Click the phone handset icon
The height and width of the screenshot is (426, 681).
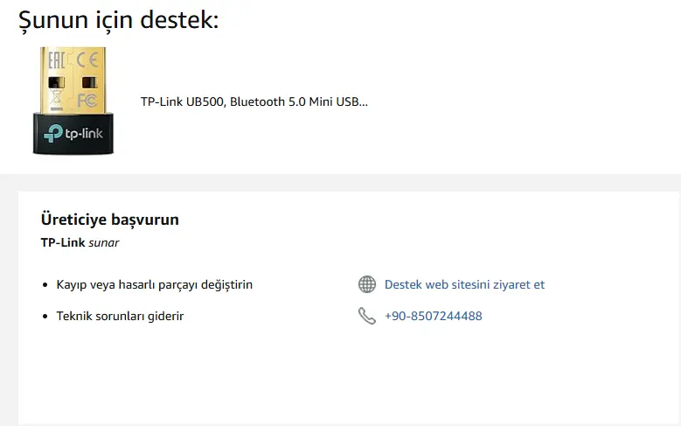[x=367, y=316]
